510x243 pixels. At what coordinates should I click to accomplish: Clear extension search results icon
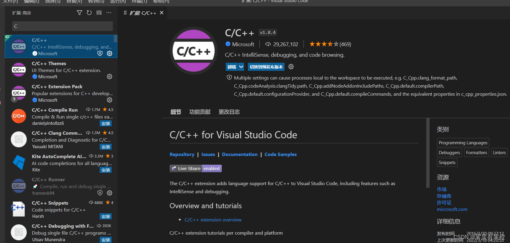point(99,13)
